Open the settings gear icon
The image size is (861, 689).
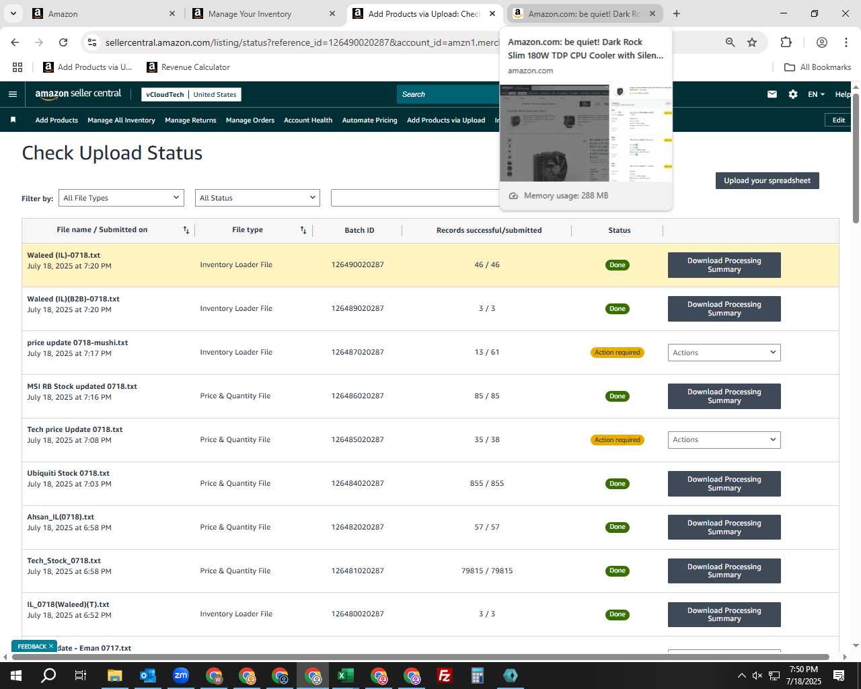coord(793,94)
